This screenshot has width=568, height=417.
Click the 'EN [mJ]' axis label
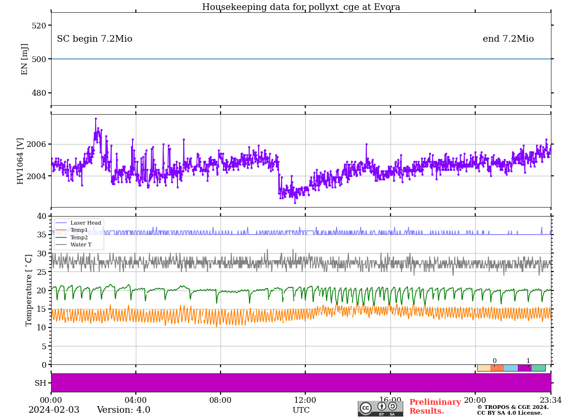25,59
